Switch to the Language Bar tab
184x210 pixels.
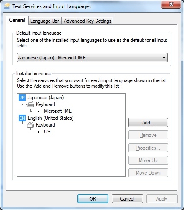tap(45, 21)
